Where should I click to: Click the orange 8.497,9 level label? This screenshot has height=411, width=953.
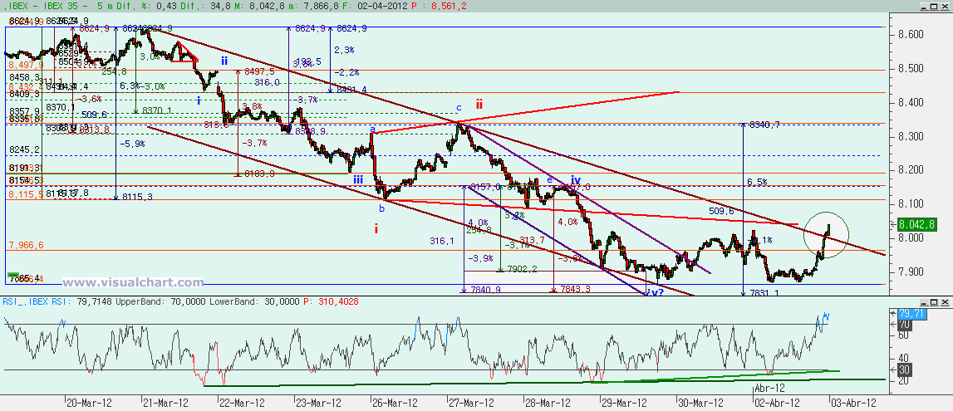click(x=26, y=65)
